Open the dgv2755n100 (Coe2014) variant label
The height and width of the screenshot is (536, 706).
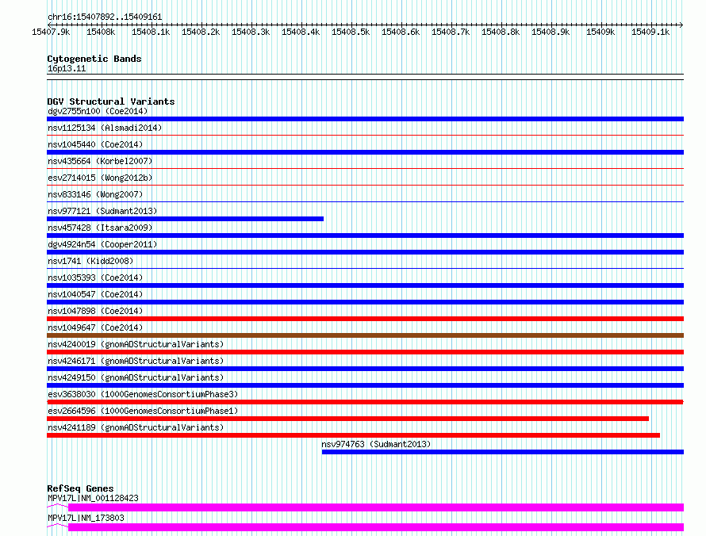(98, 111)
